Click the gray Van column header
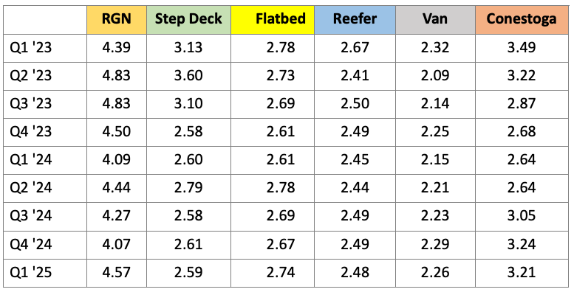The width and height of the screenshot is (574, 292). (435, 20)
